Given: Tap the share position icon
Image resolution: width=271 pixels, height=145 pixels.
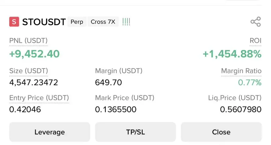Looking at the screenshot, I should [255, 22].
